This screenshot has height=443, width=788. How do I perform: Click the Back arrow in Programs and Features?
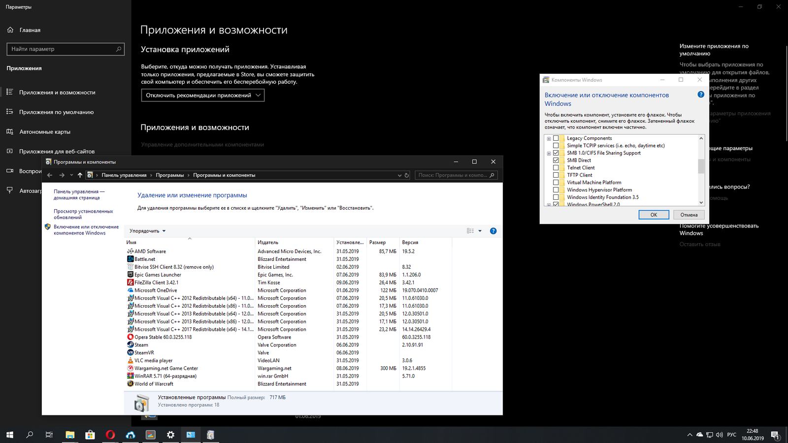coord(50,175)
